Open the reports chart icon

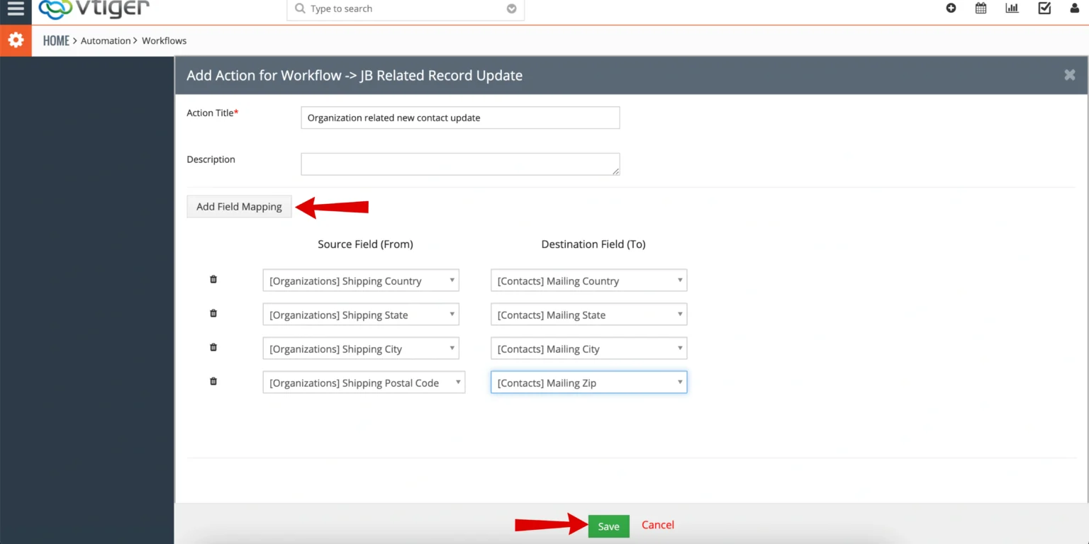(1012, 8)
